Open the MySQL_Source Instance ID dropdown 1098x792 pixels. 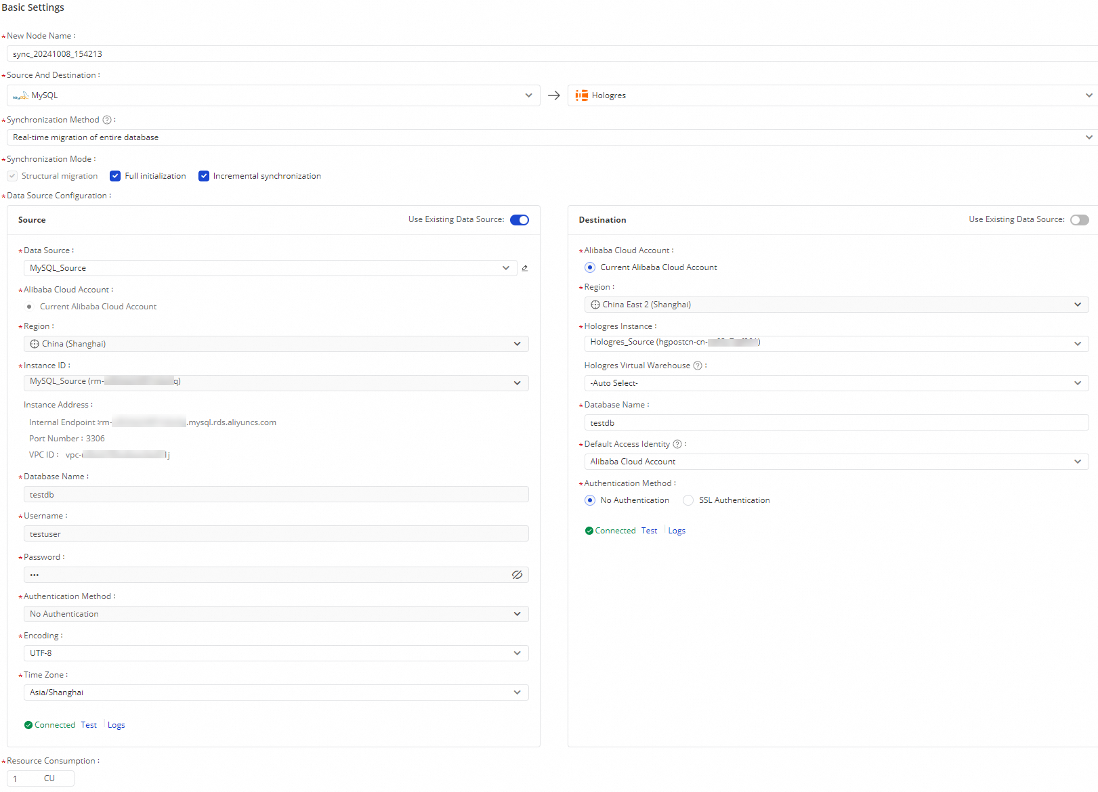pos(276,383)
